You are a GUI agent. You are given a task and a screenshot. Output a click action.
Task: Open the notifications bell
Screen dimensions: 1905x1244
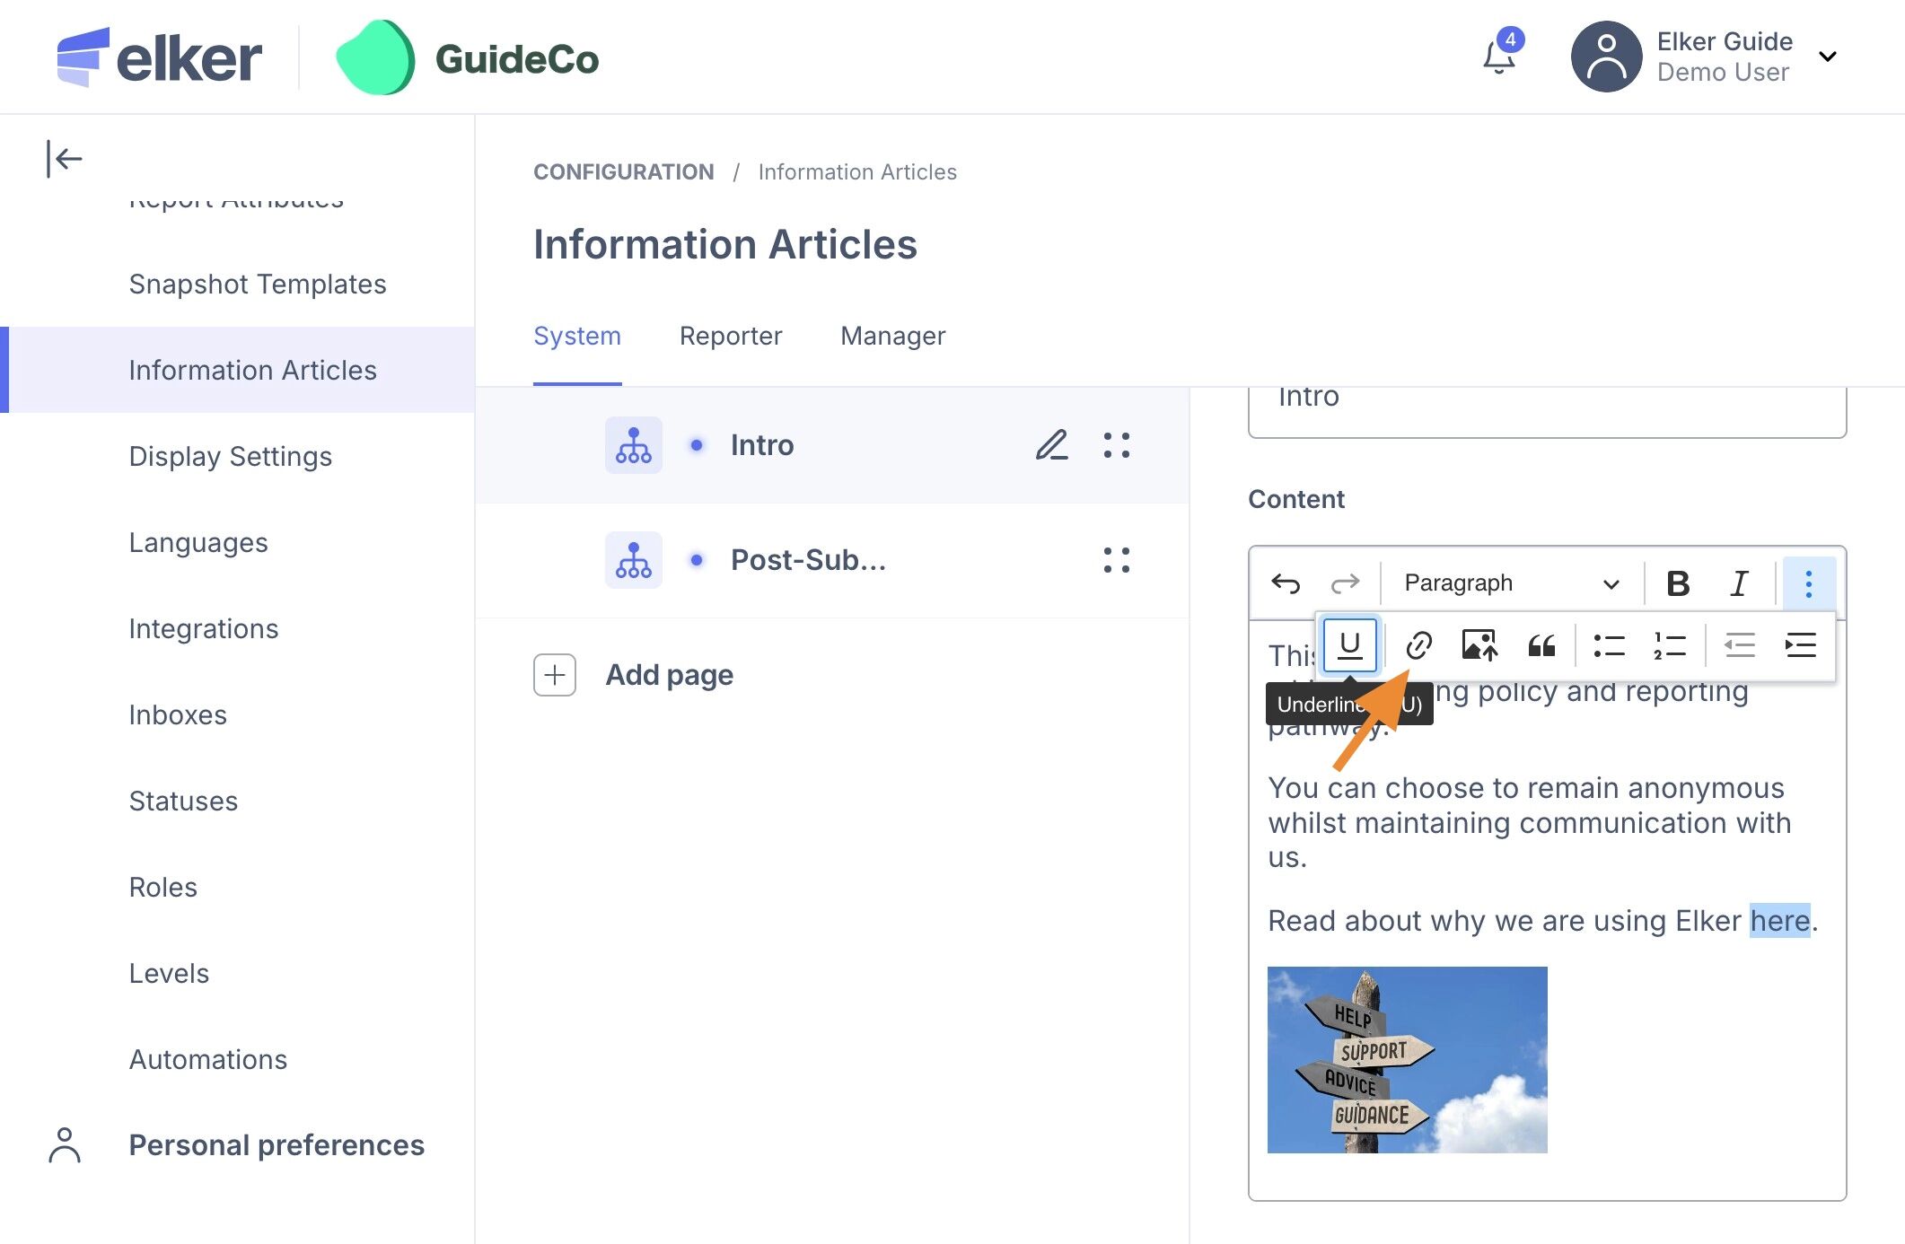click(x=1498, y=57)
